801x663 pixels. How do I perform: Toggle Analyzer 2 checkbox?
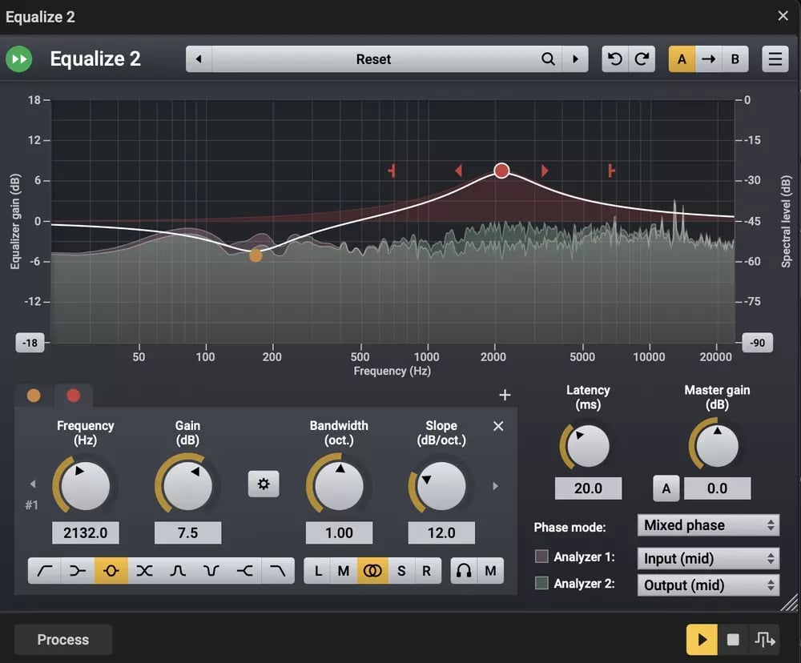click(541, 583)
